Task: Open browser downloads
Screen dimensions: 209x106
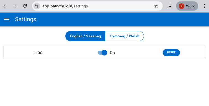Action: click(170, 6)
